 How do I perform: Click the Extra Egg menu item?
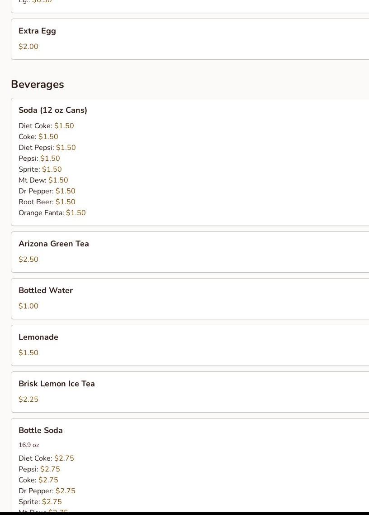coord(37,31)
